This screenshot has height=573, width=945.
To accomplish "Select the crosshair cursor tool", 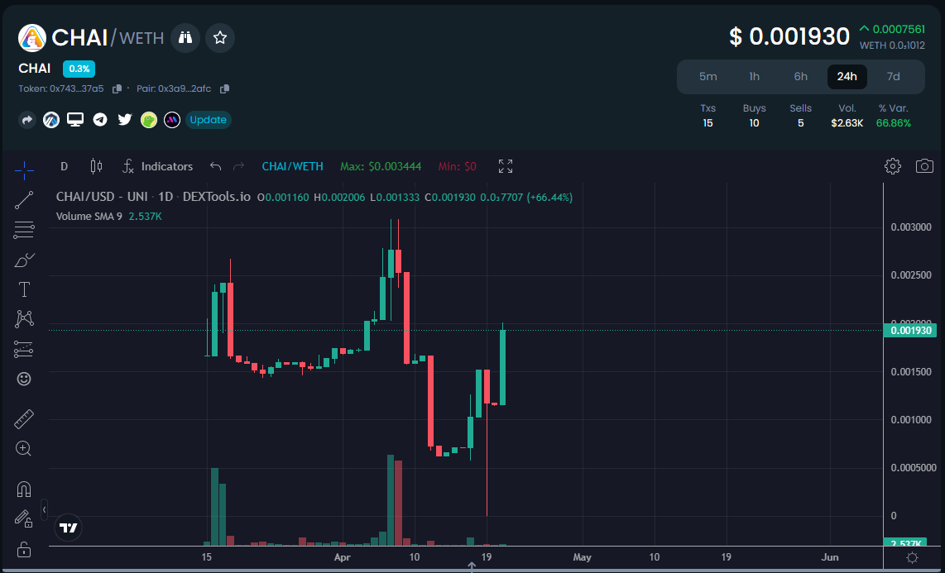I will click(x=24, y=171).
